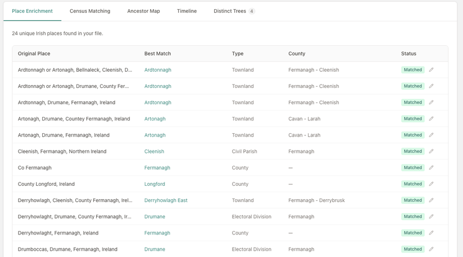Open Fermanagh link for Derryhowlaght, Fermanagh, Ireland
This screenshot has height=257, width=463.
point(157,233)
